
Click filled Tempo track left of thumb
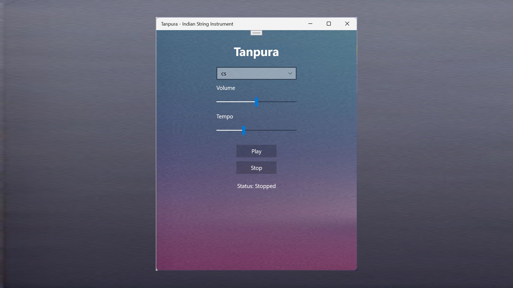(229, 130)
